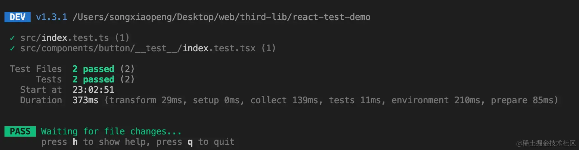Open src/index.test.ts file link
This screenshot has width=579, height=150.
coord(64,38)
